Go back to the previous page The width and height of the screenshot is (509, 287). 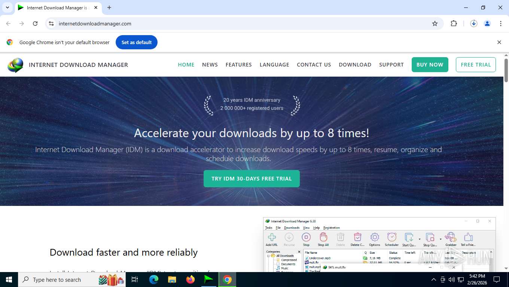click(8, 24)
